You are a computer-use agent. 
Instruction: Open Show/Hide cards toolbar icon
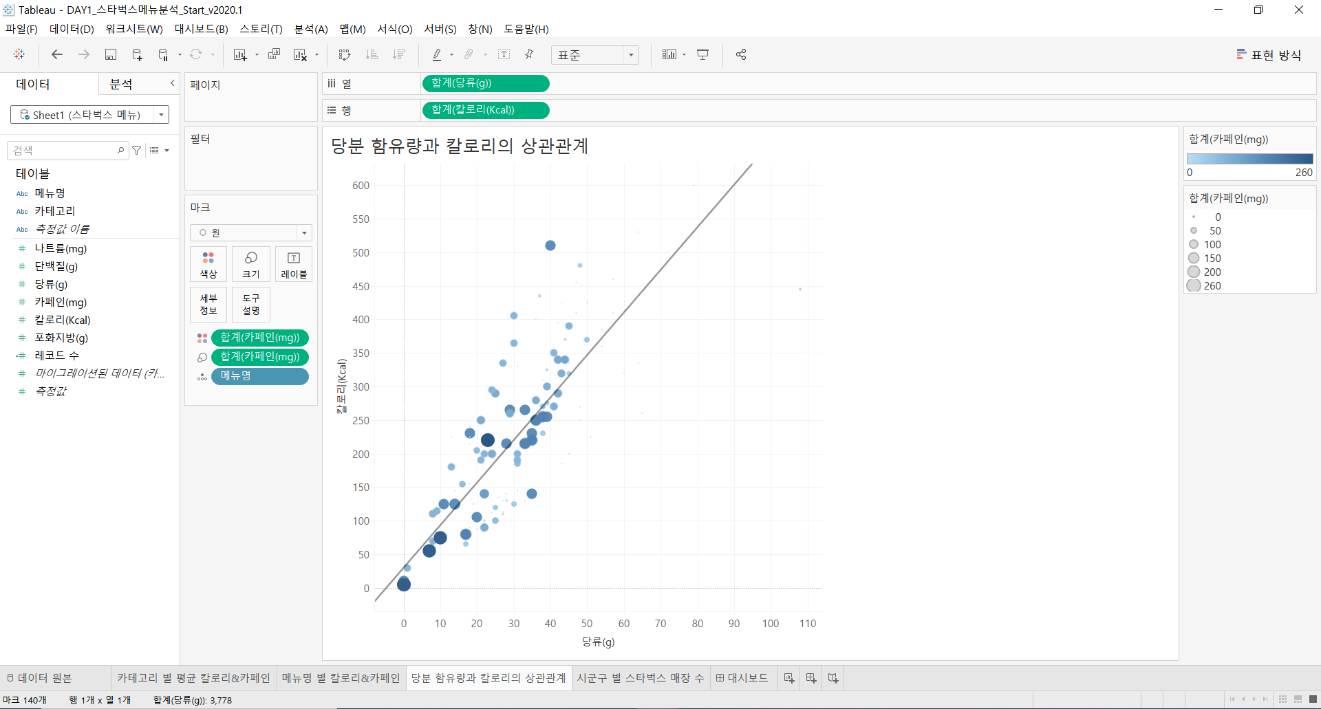[669, 54]
